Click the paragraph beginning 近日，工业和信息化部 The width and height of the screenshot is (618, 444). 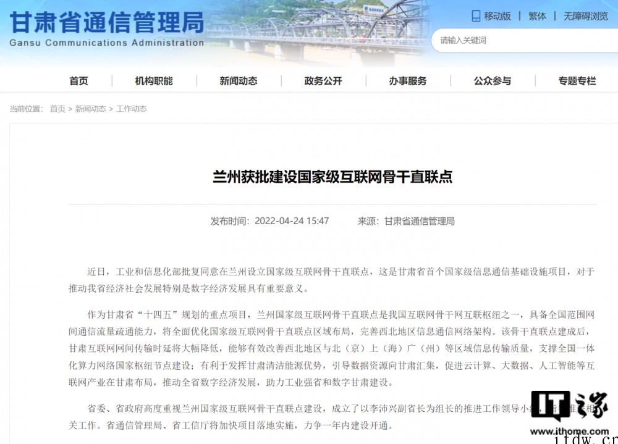point(331,280)
